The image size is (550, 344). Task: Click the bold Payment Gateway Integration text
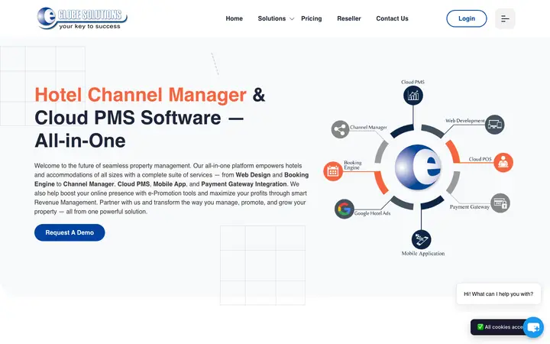tap(244, 184)
